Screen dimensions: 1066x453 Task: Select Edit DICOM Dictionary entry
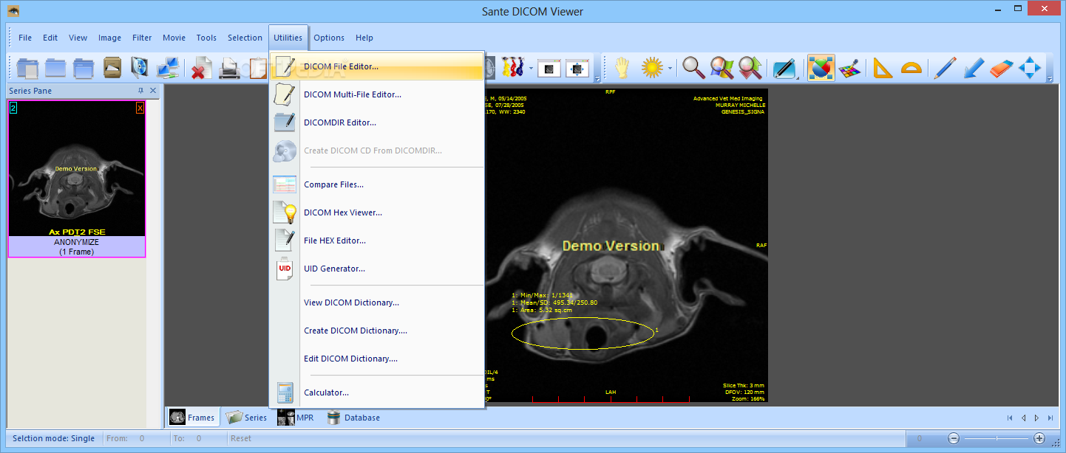tap(377, 359)
